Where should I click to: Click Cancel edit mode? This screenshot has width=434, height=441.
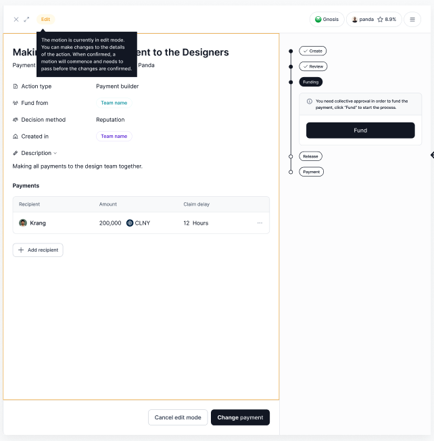pos(178,417)
